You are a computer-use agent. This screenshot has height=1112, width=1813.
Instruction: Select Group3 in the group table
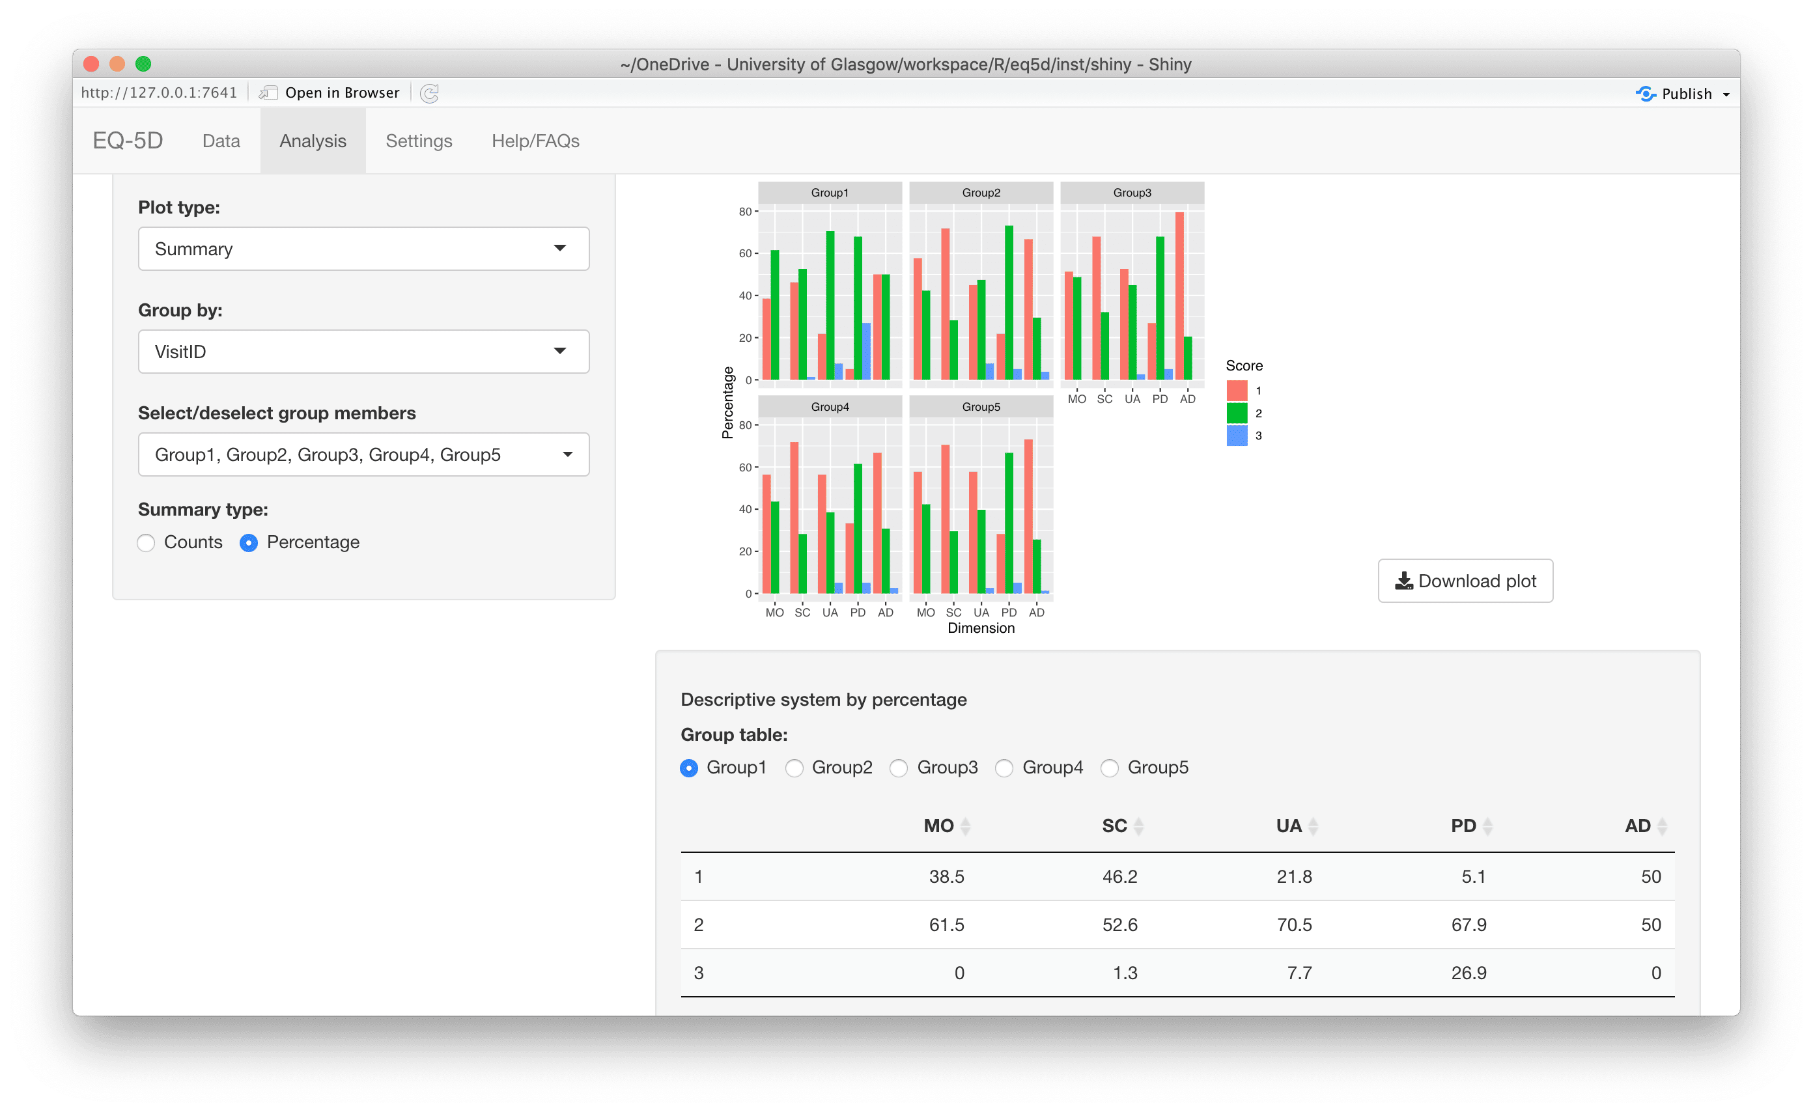(x=897, y=768)
